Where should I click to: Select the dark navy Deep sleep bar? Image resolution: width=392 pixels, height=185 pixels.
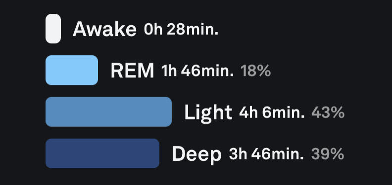[x=102, y=153]
